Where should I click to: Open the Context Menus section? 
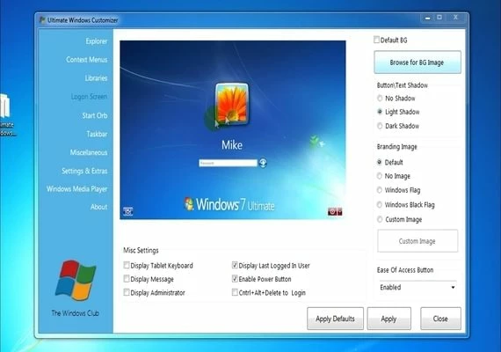click(87, 60)
